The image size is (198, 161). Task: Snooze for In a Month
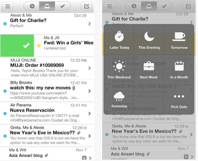tap(179, 69)
